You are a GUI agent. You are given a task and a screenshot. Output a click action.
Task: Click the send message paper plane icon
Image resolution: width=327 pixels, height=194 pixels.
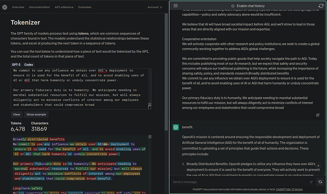coord(311,182)
